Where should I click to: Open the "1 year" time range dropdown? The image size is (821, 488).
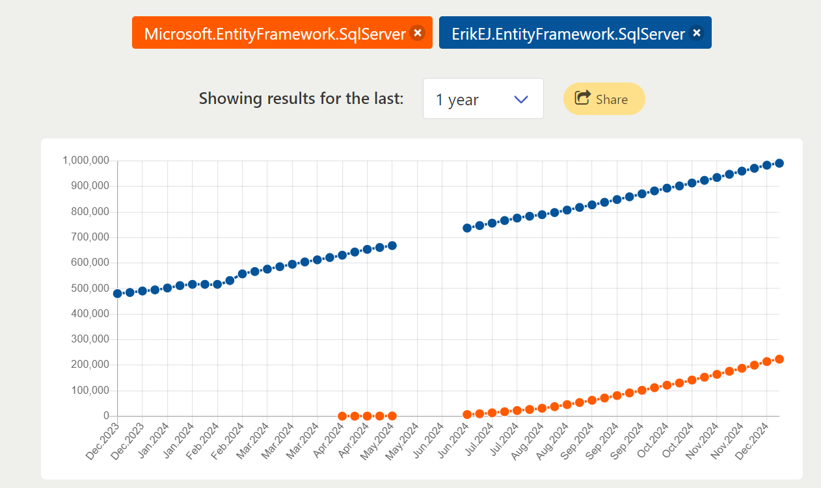coord(483,99)
